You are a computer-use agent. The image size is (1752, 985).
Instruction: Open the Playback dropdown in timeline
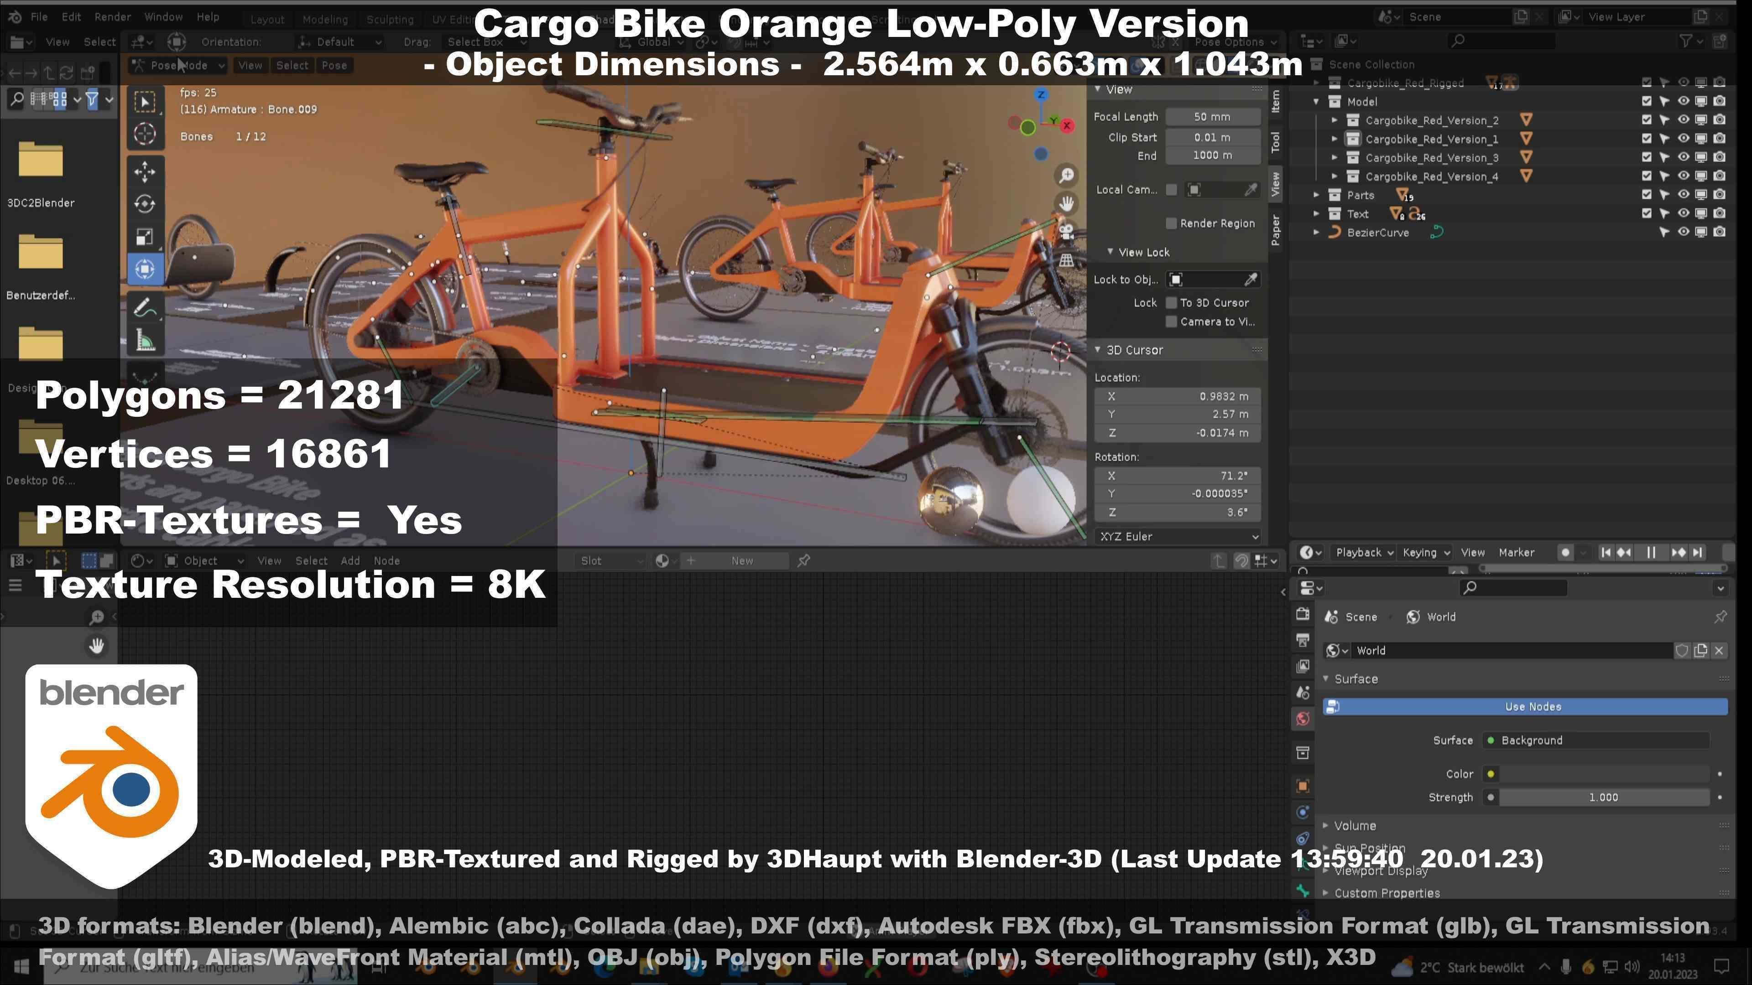tap(1364, 553)
